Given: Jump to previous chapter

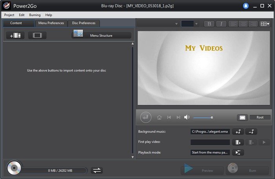Looking at the screenshot, I should [x=169, y=117].
